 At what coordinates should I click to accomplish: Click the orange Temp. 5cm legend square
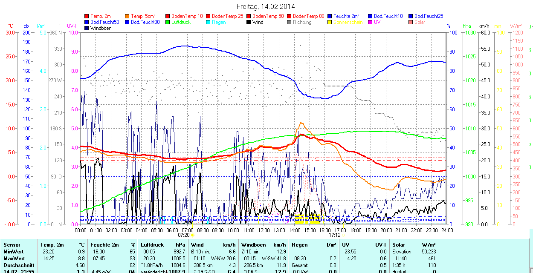(x=127, y=16)
